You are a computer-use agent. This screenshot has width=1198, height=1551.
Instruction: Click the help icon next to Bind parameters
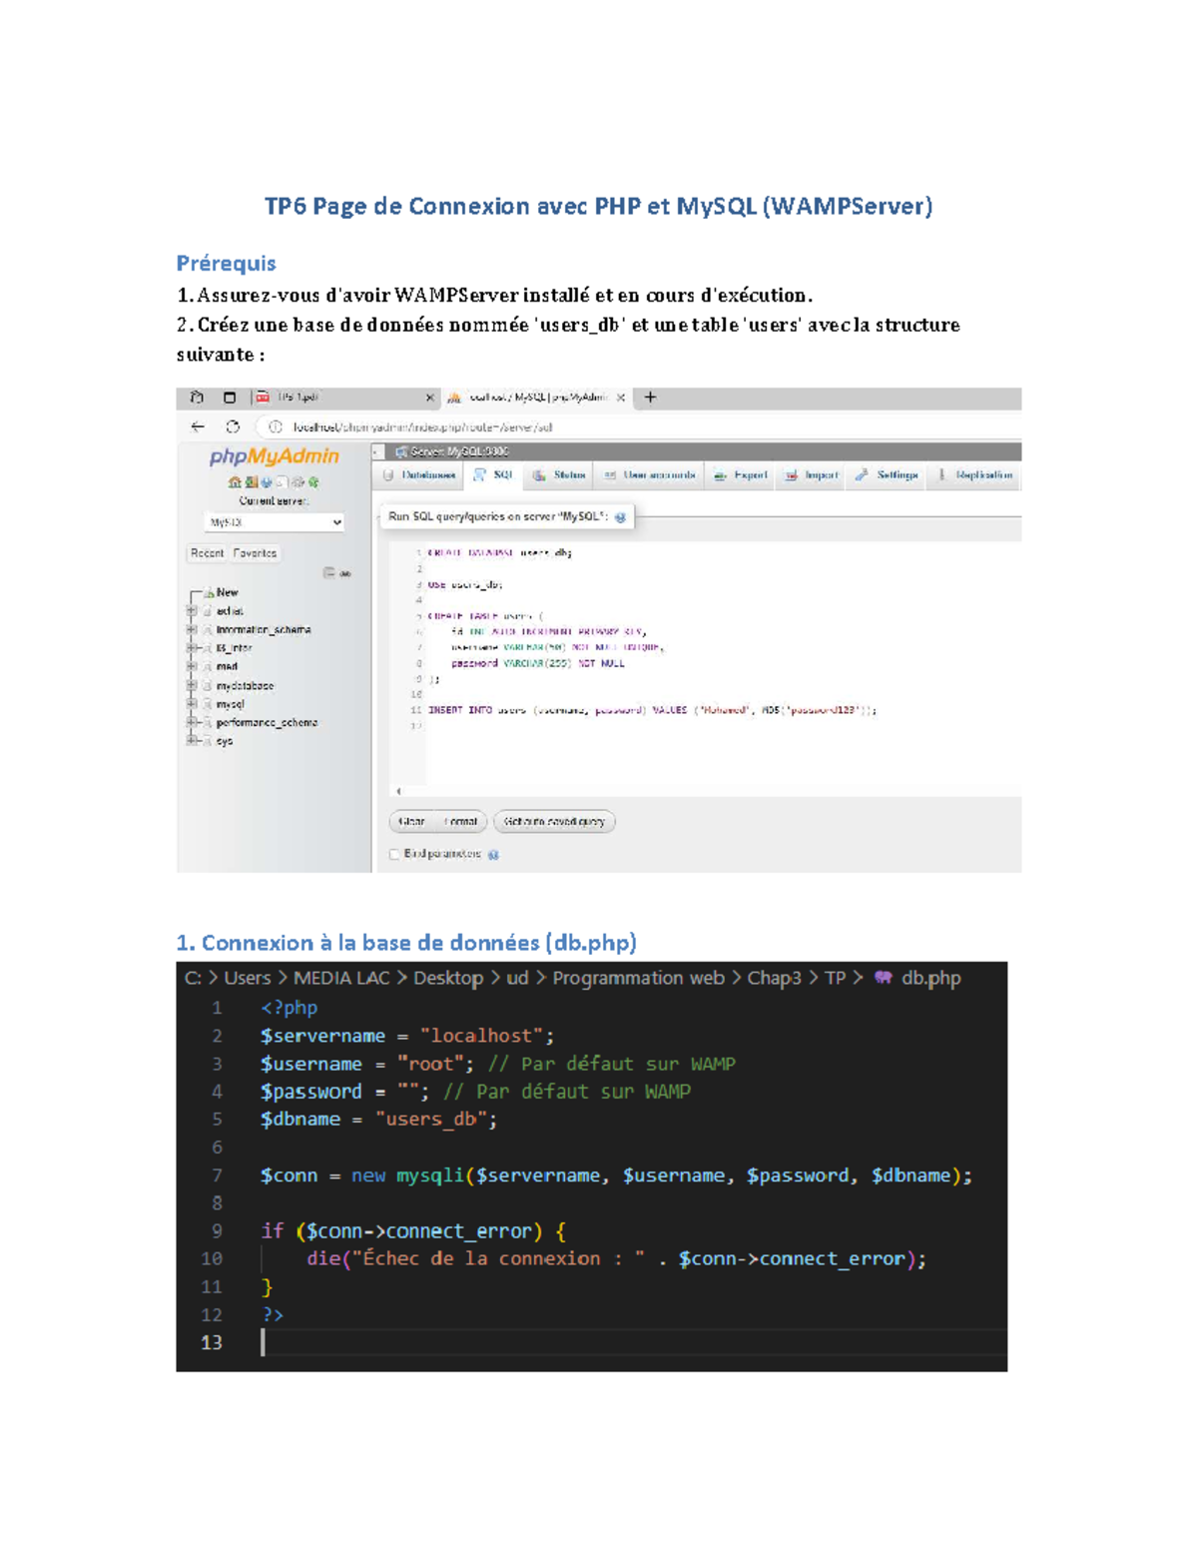[x=493, y=855]
